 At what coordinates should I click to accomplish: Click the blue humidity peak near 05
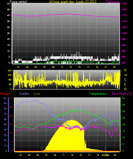click(36, 101)
